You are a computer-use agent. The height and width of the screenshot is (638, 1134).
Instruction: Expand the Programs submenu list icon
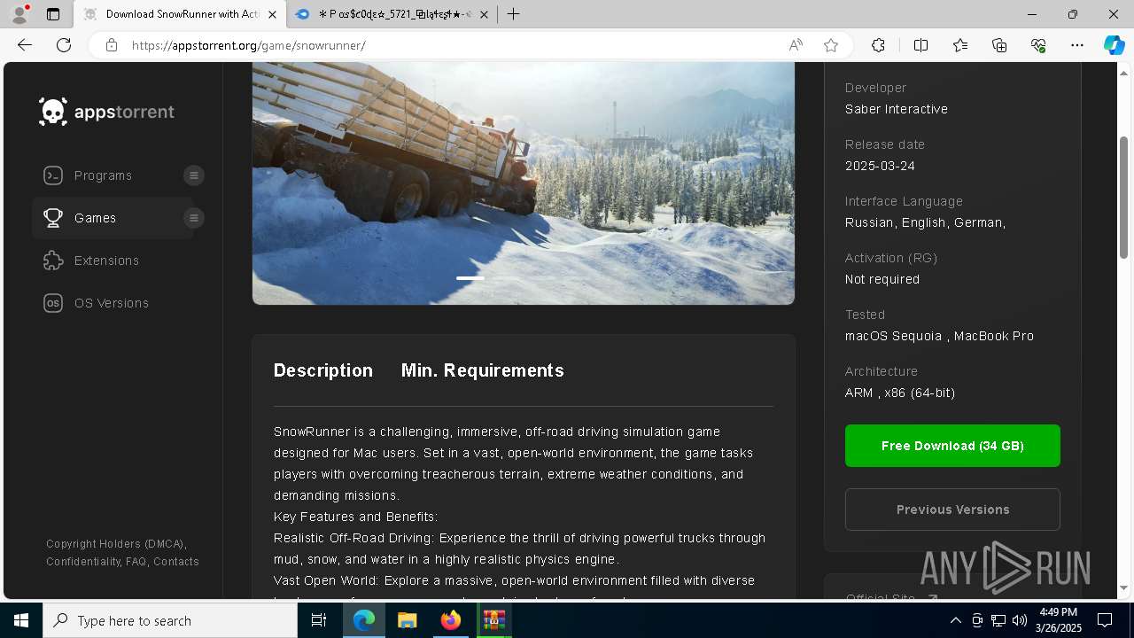click(194, 175)
